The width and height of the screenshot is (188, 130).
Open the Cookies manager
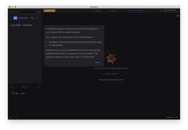[96, 11]
